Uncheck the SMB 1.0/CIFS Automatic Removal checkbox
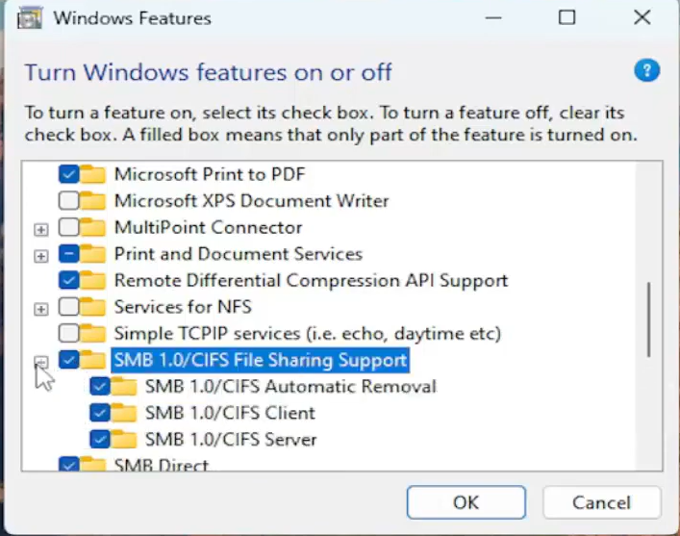Viewport: 680px width, 536px height. point(100,387)
